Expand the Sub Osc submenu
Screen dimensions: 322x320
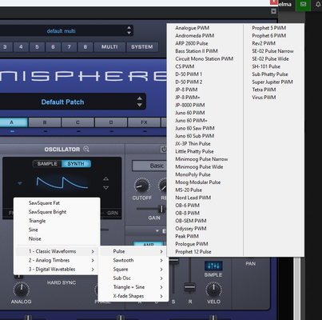pyautogui.click(x=133, y=278)
